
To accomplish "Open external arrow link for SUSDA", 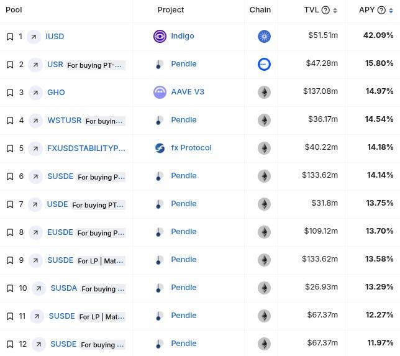I will click(39, 288).
